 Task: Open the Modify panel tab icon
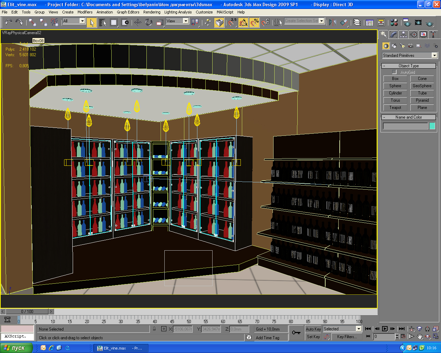coord(393,34)
